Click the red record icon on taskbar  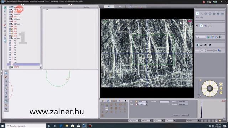(90, 126)
